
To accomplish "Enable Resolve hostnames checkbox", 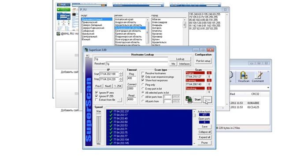I will coord(143,73).
